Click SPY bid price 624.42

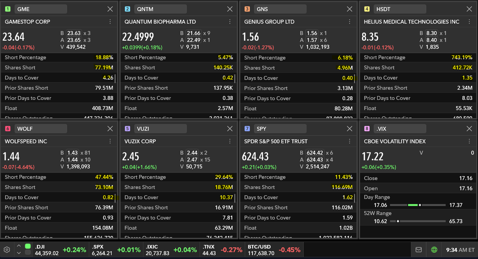(315, 153)
